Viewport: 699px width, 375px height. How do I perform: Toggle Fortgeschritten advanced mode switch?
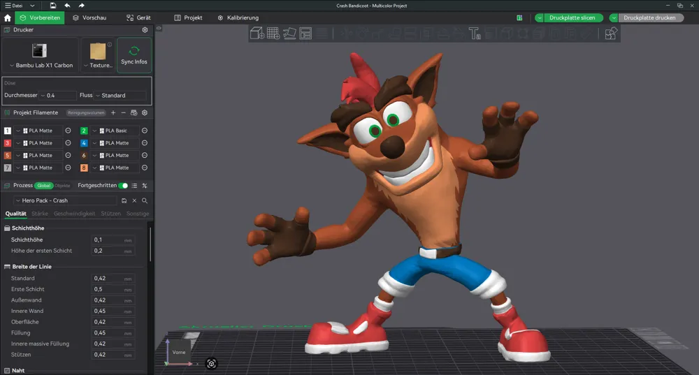123,186
